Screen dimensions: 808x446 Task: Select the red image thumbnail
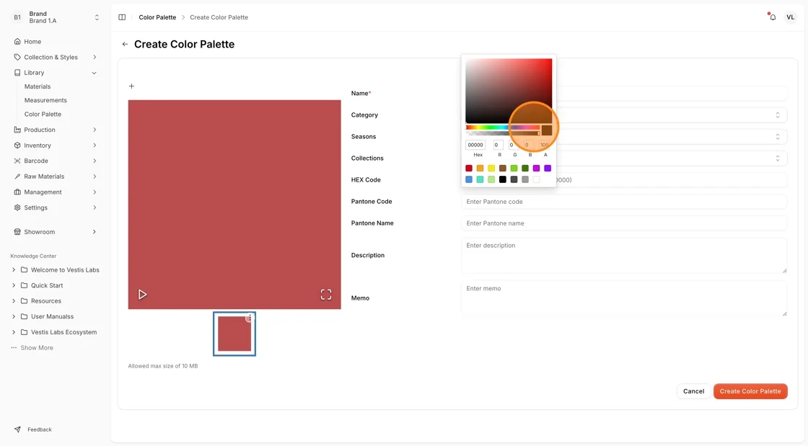coord(234,334)
